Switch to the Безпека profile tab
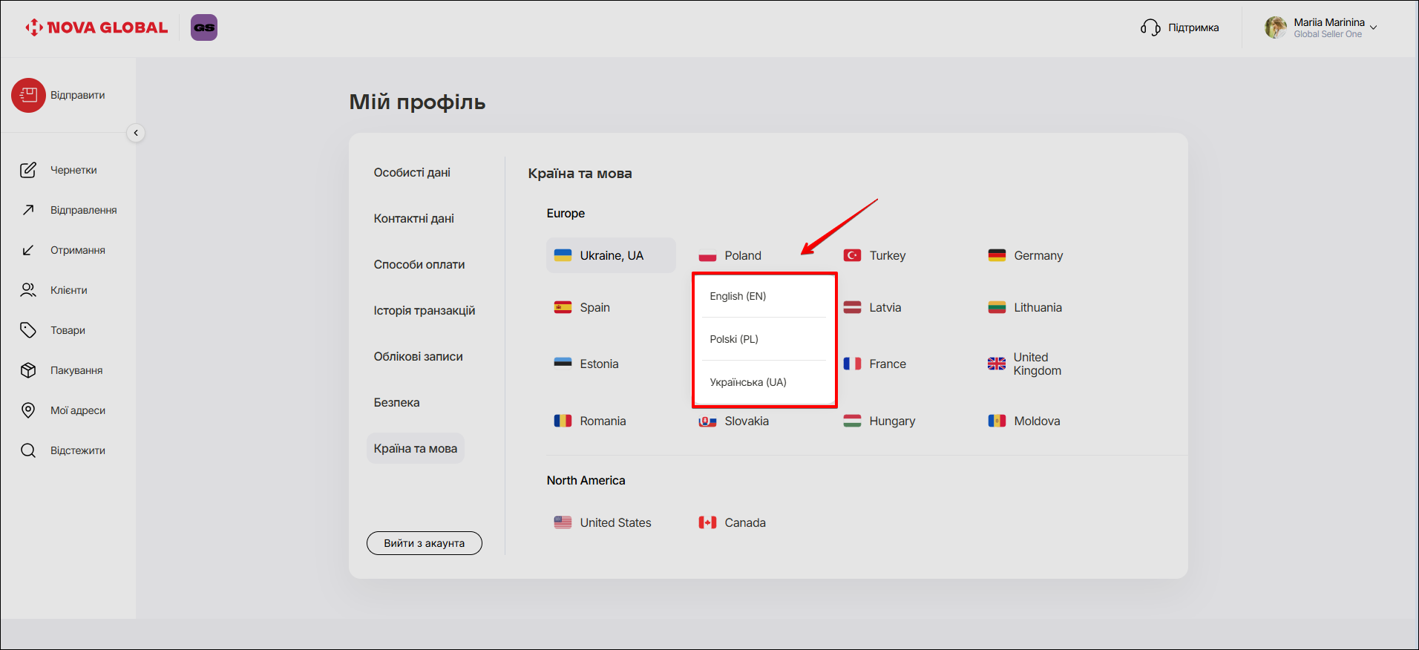The height and width of the screenshot is (650, 1419). click(396, 402)
